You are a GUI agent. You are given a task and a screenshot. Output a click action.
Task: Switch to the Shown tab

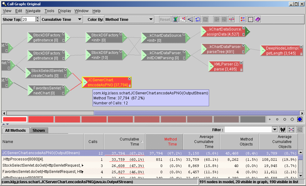[x=39, y=131]
